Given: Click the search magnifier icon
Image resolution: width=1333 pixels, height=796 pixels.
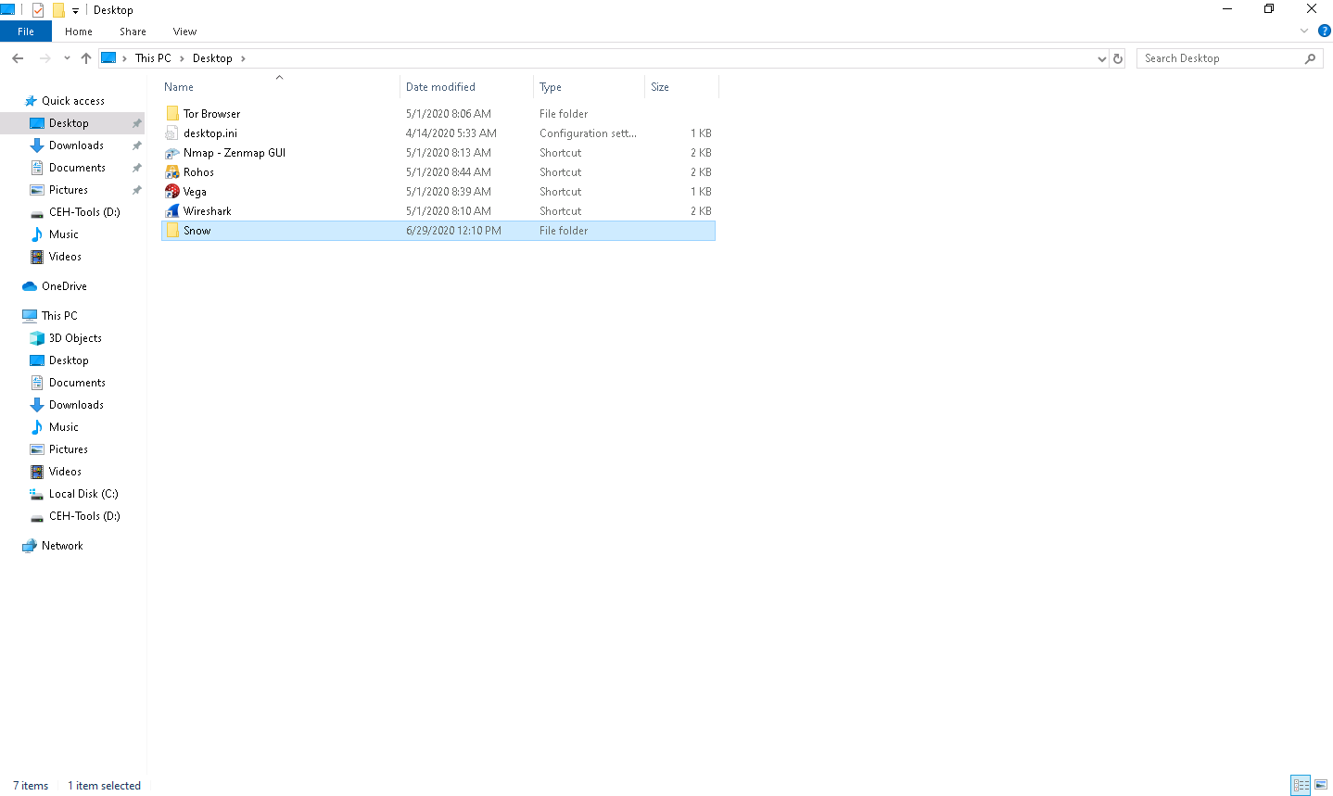Looking at the screenshot, I should (x=1310, y=58).
